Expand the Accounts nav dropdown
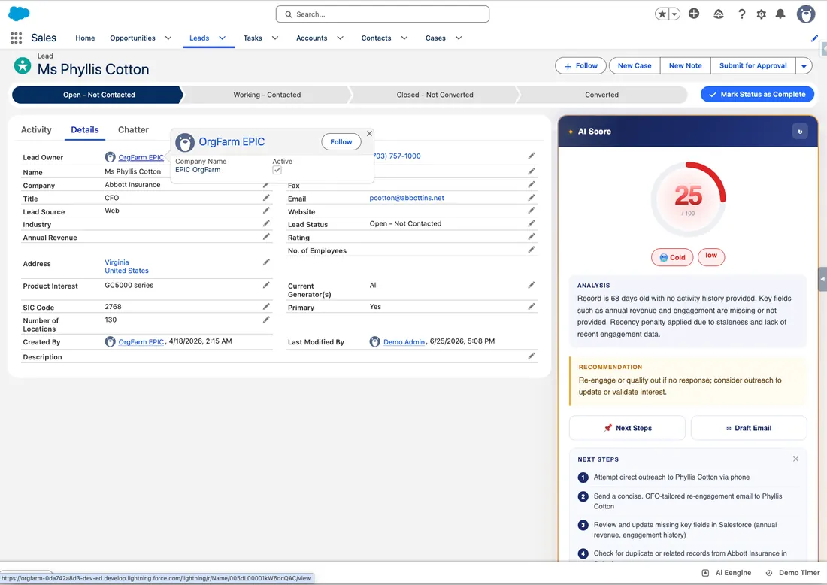Viewport: 827px width, 585px height. coord(340,38)
